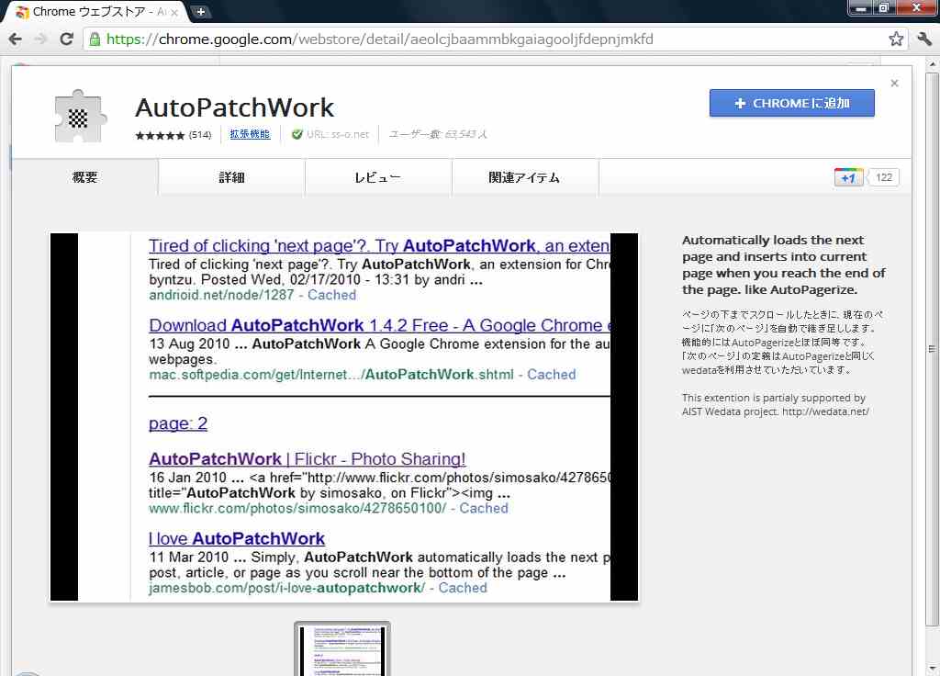Click the CHROMEに追加 button
940x676 pixels.
(792, 103)
